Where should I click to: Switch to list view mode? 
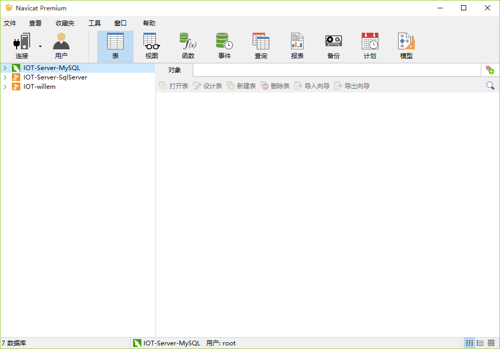pyautogui.click(x=480, y=343)
